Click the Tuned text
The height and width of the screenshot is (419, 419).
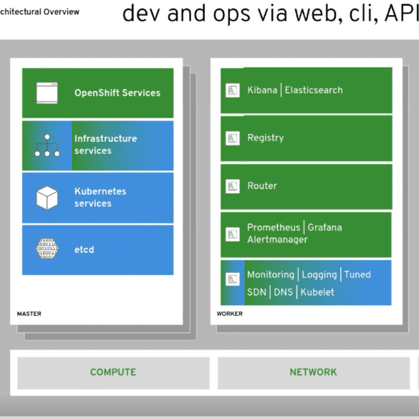coord(357,275)
